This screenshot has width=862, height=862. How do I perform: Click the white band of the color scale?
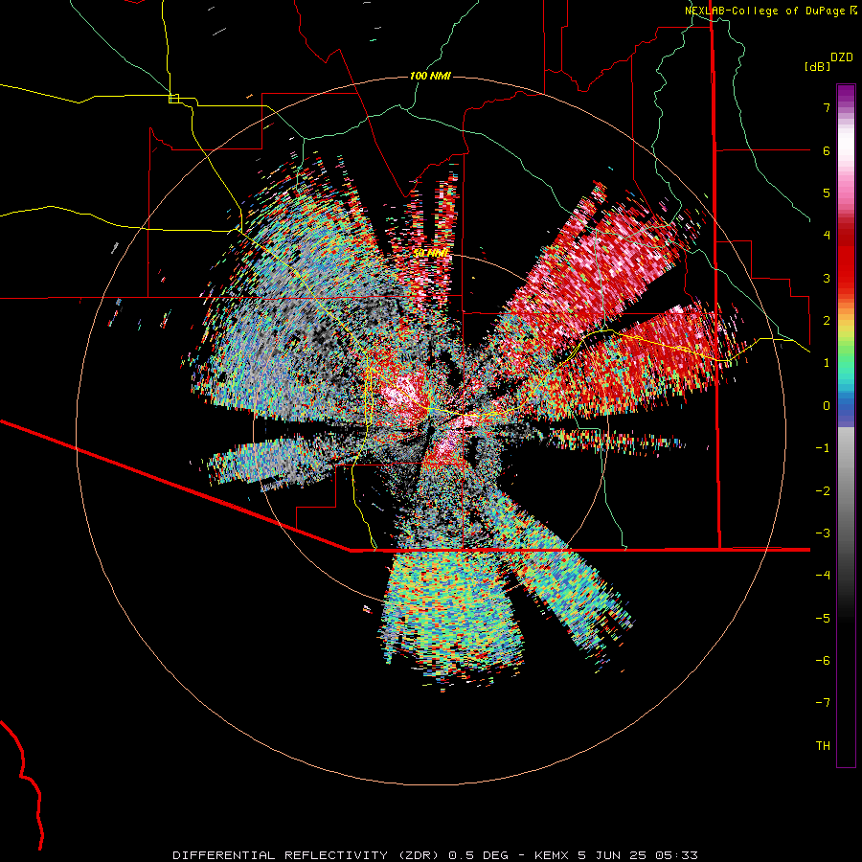pyautogui.click(x=846, y=146)
